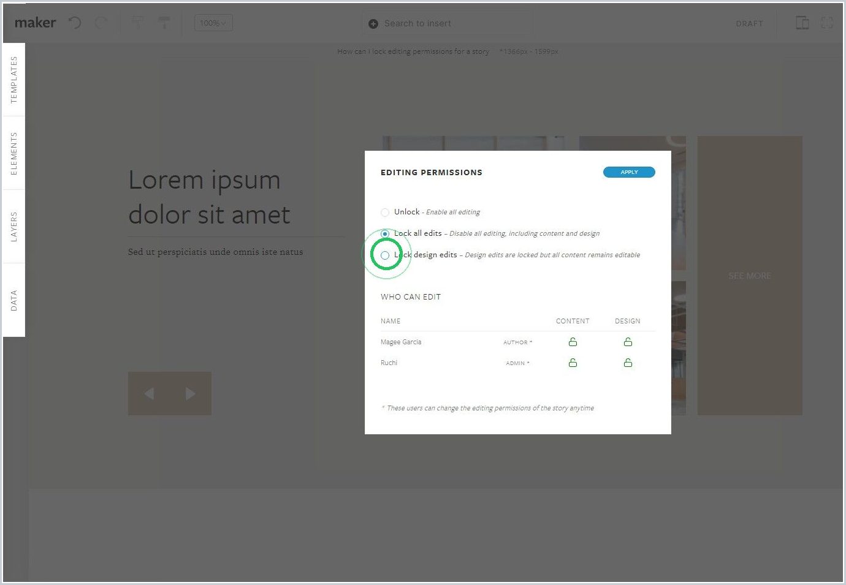Click the undo arrow icon
This screenshot has height=585, width=846.
click(75, 23)
